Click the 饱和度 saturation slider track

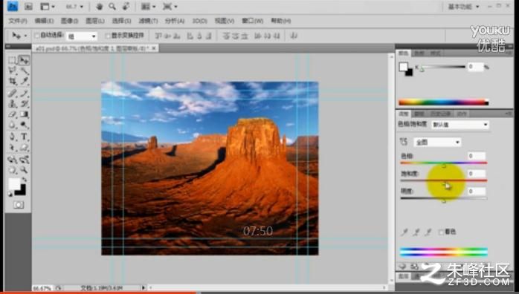pyautogui.click(x=444, y=180)
